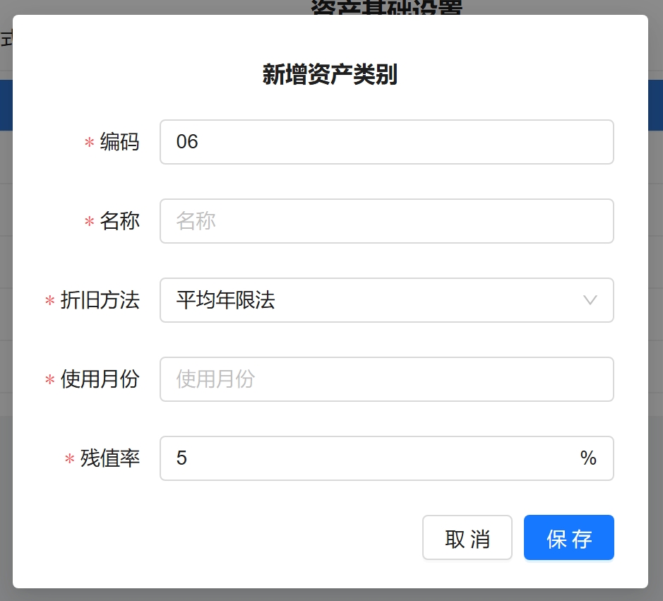663x601 pixels.
Task: Click the 名称 field label
Action: [119, 221]
